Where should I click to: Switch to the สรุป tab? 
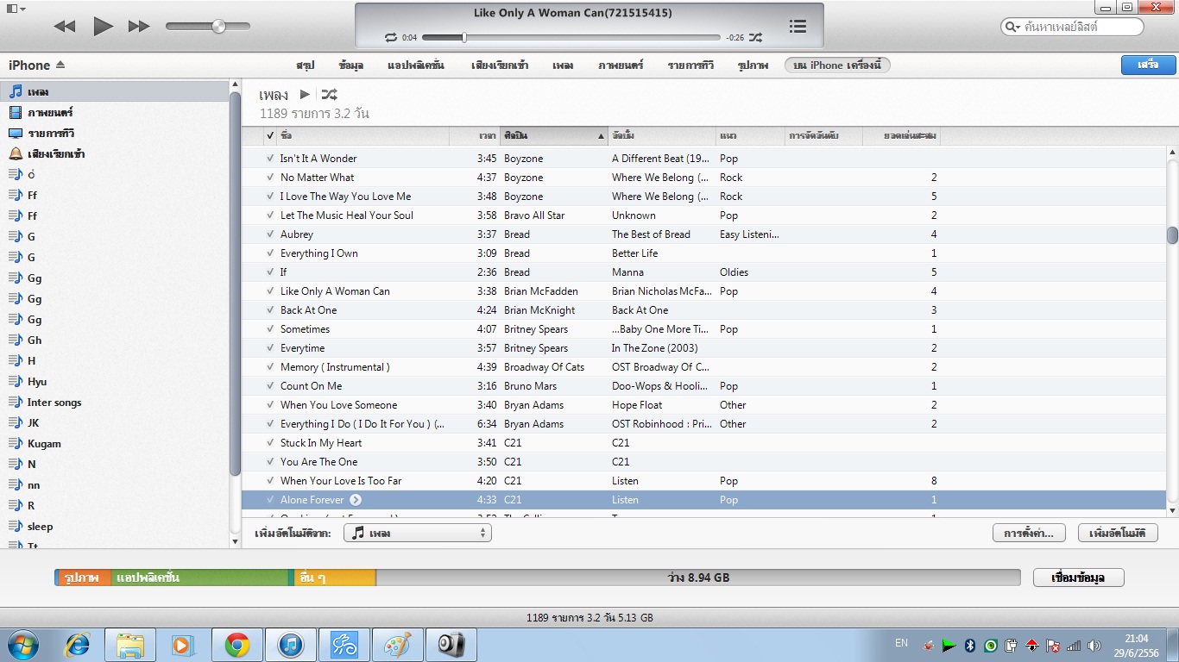click(306, 66)
